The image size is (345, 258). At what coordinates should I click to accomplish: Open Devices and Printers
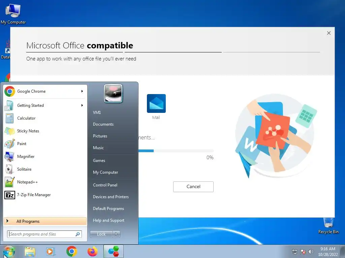(x=111, y=197)
